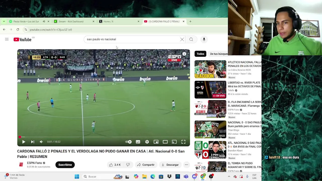Select the De tus búsquedas chip
The width and height of the screenshot is (322, 181).
pos(218,54)
